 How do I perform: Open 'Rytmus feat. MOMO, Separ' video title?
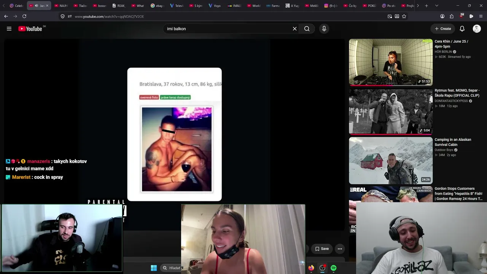pos(457,93)
